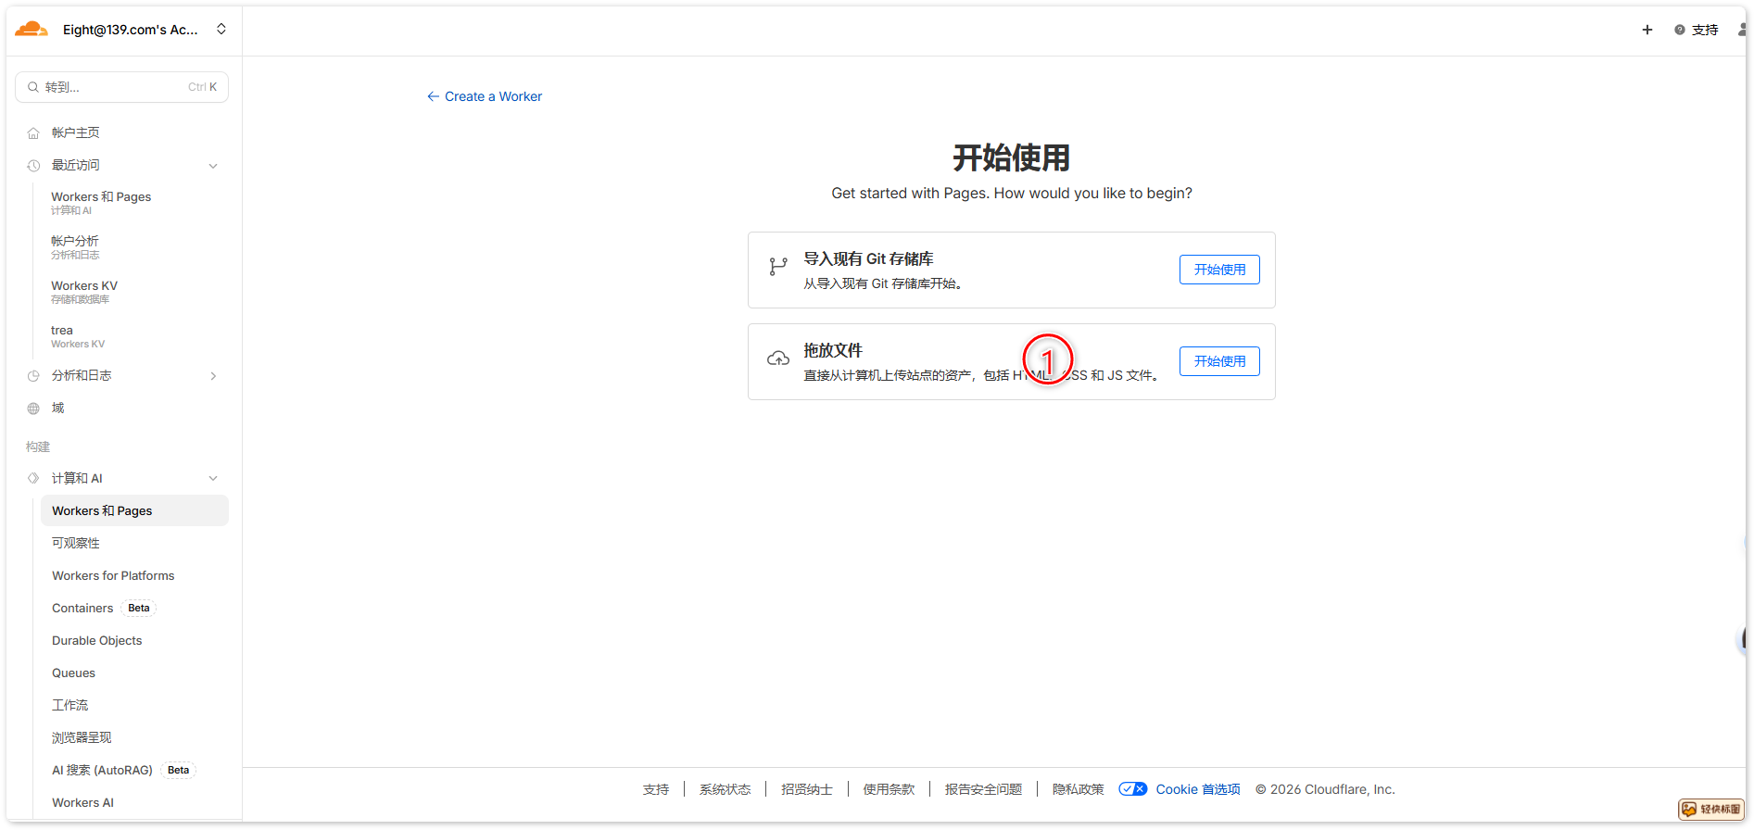Select the highlighted Workers 和 Pages item
The height and width of the screenshot is (830, 1754).
click(135, 510)
